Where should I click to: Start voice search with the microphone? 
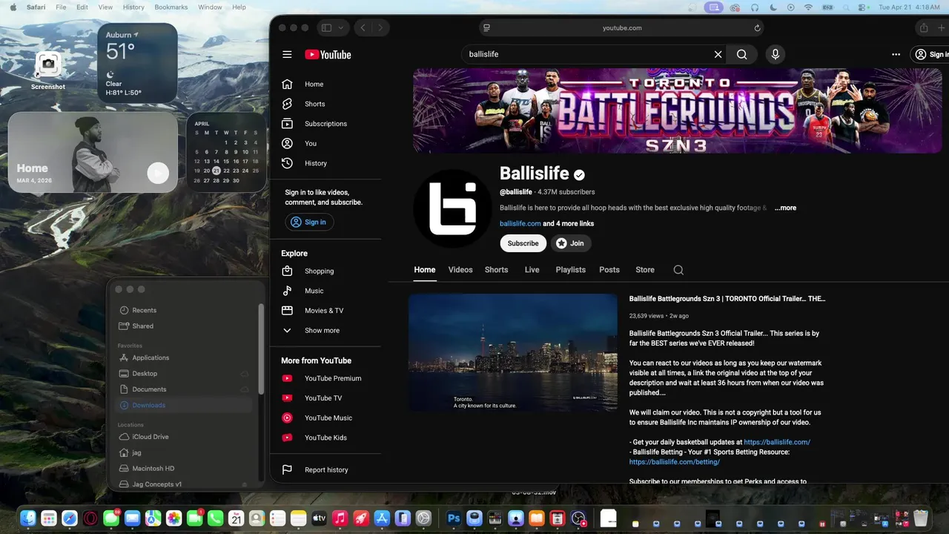click(775, 54)
